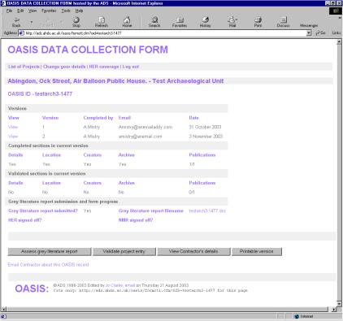Click the Grey literature report submitted? label

coord(43,210)
